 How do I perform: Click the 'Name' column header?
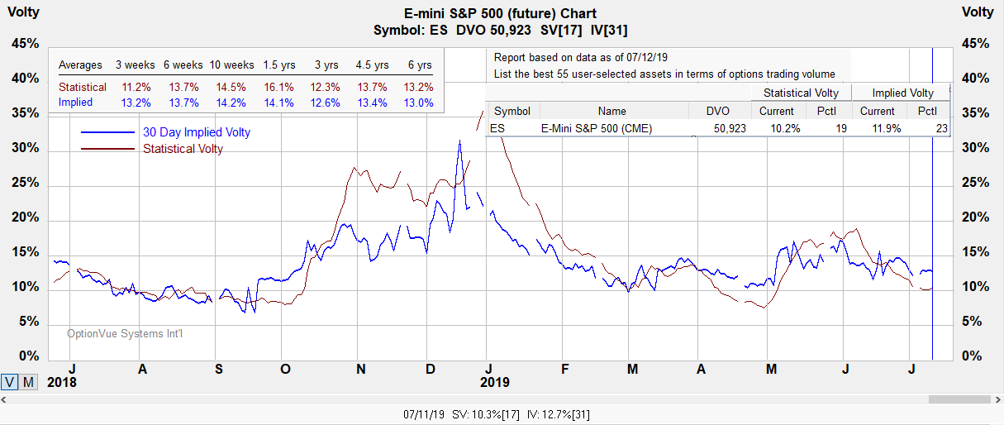[612, 111]
